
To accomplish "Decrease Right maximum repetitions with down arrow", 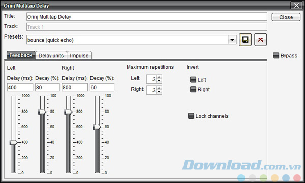I will [x=159, y=92].
